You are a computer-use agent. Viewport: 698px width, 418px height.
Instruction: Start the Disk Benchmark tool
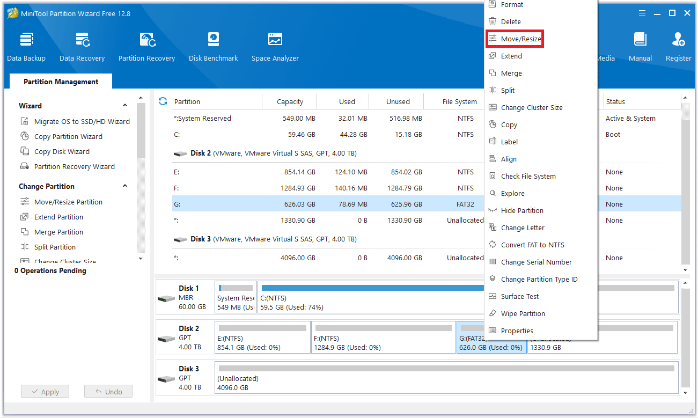213,47
